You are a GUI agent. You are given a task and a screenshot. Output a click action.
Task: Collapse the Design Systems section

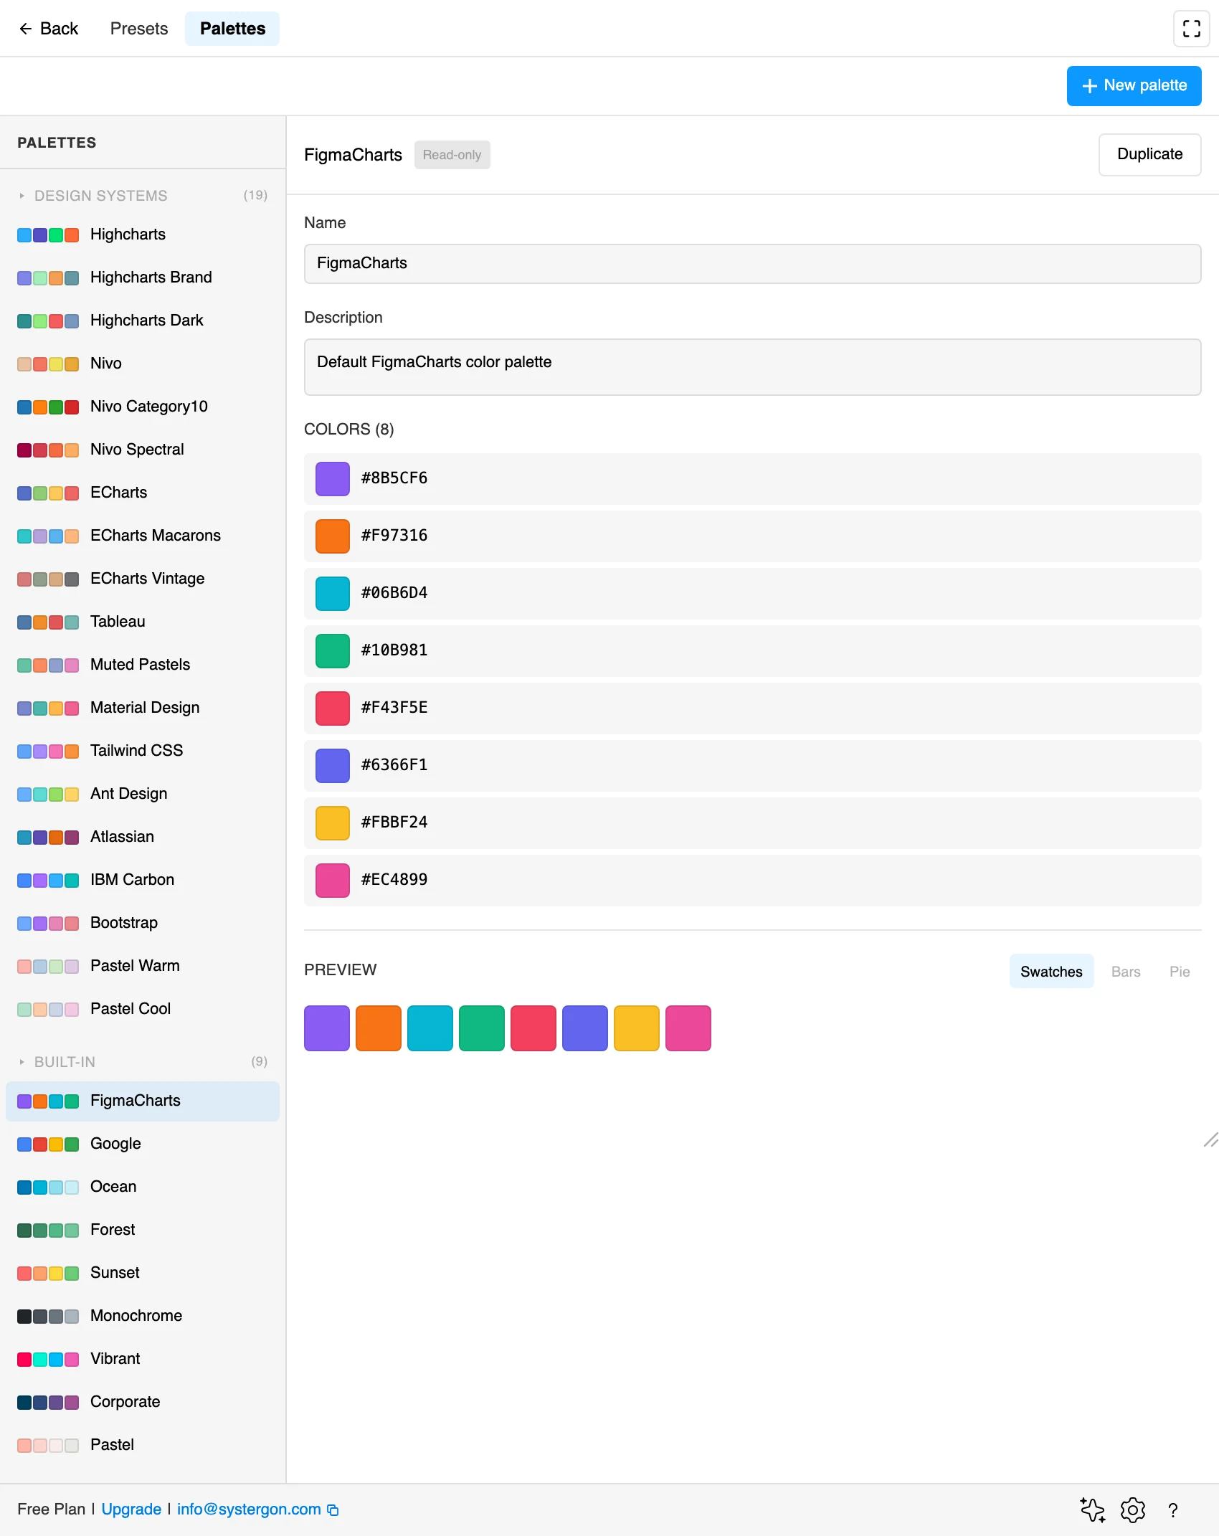[x=143, y=195]
